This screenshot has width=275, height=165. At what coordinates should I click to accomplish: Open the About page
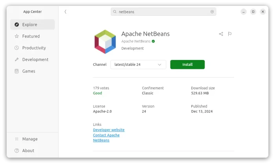(33, 150)
